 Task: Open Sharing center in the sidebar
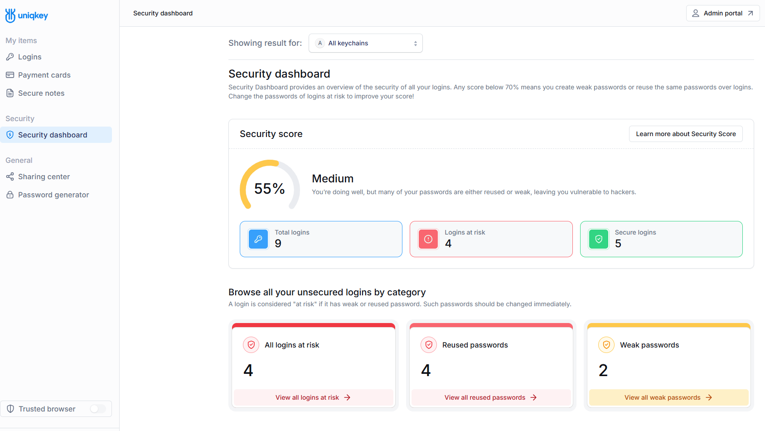click(x=56, y=176)
